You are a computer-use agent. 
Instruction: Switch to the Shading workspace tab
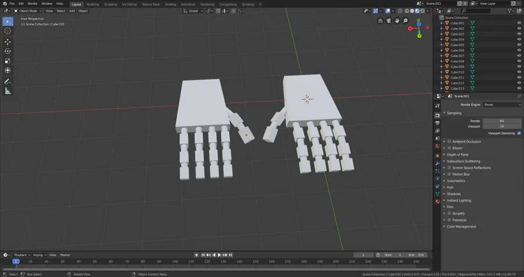171,4
